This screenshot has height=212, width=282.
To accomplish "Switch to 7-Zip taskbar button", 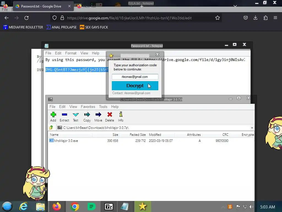I will 109,206.
